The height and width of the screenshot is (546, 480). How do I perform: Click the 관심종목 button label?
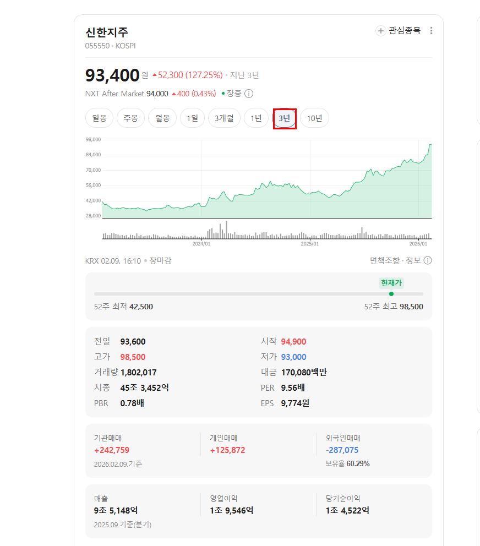tap(405, 31)
